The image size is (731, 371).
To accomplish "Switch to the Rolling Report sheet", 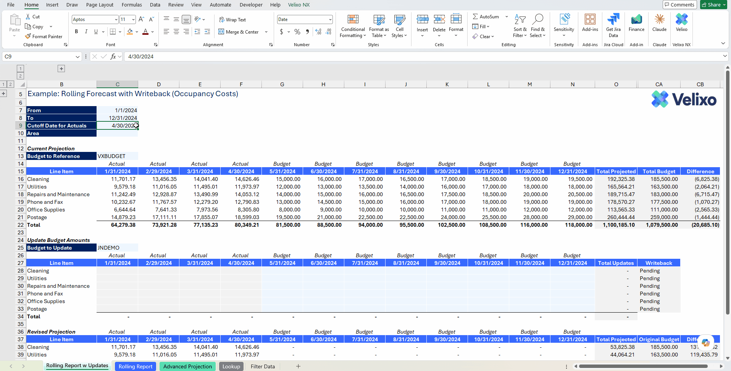I will click(136, 366).
